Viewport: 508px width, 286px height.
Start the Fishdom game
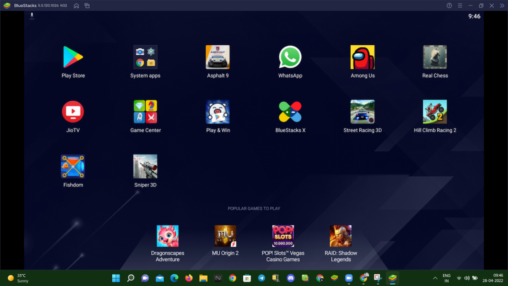point(73,166)
